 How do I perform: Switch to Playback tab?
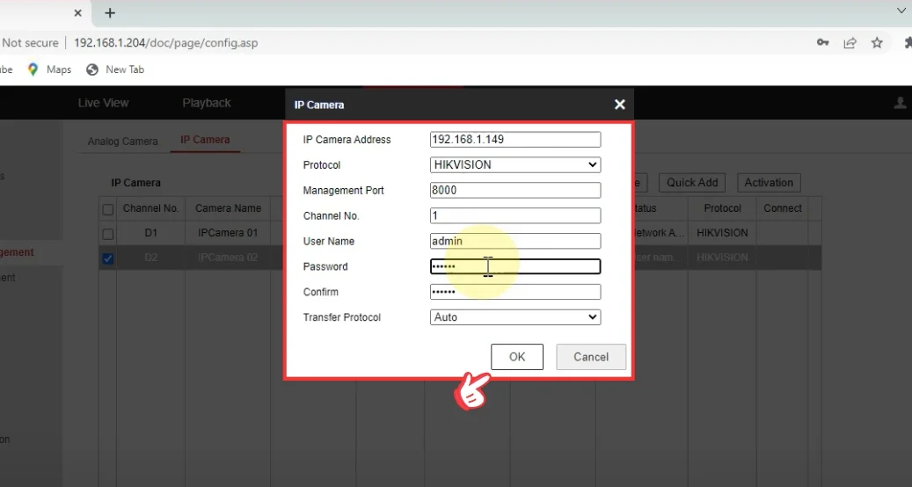click(207, 103)
